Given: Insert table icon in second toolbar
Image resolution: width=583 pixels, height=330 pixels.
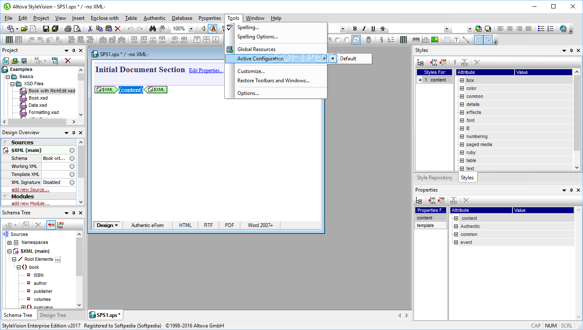Looking at the screenshot, I should (403, 40).
